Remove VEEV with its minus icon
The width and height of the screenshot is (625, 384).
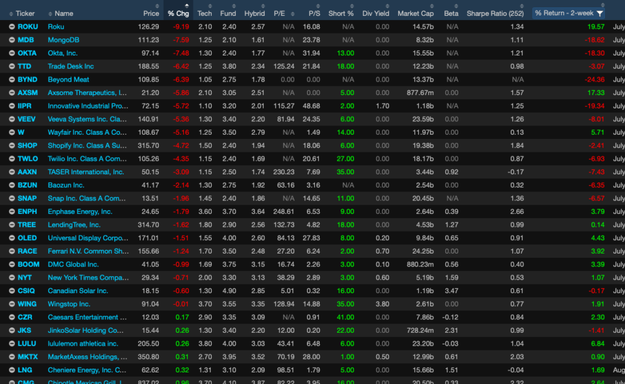(x=12, y=119)
